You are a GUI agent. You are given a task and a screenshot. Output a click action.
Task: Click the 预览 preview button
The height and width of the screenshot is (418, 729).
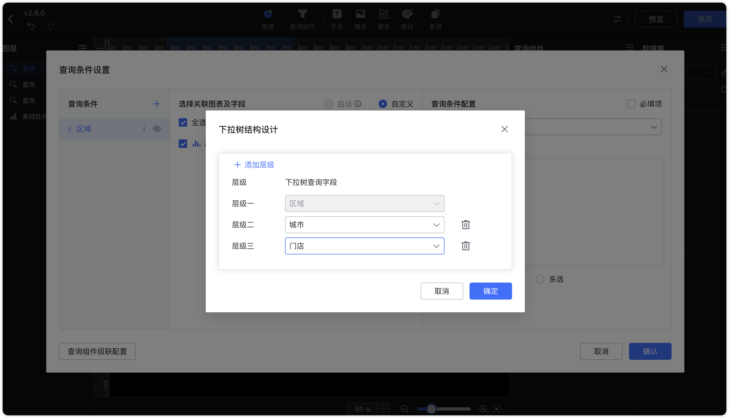pyautogui.click(x=656, y=19)
